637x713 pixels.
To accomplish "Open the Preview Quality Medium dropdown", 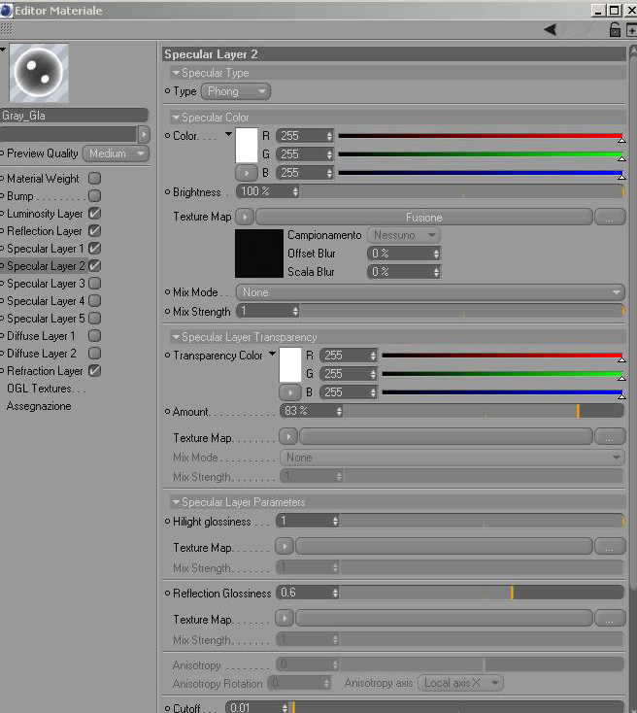I will pyautogui.click(x=116, y=153).
